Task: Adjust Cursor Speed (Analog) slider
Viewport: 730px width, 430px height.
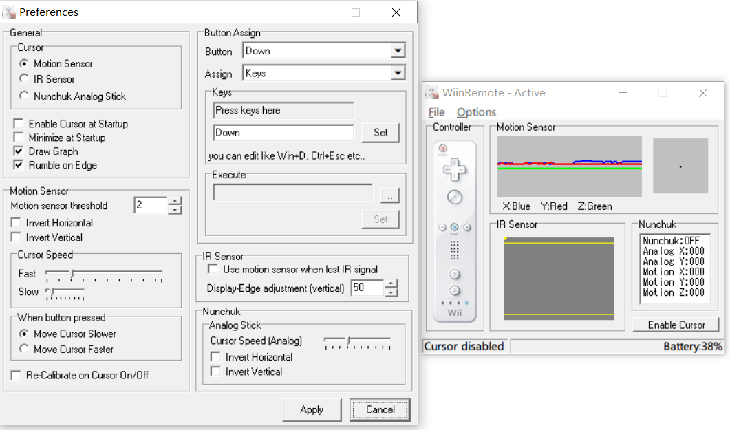Action: click(x=358, y=343)
